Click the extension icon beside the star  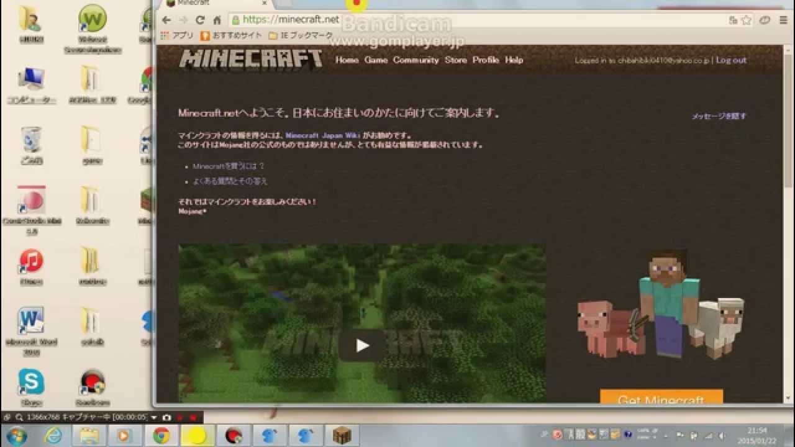coord(765,20)
